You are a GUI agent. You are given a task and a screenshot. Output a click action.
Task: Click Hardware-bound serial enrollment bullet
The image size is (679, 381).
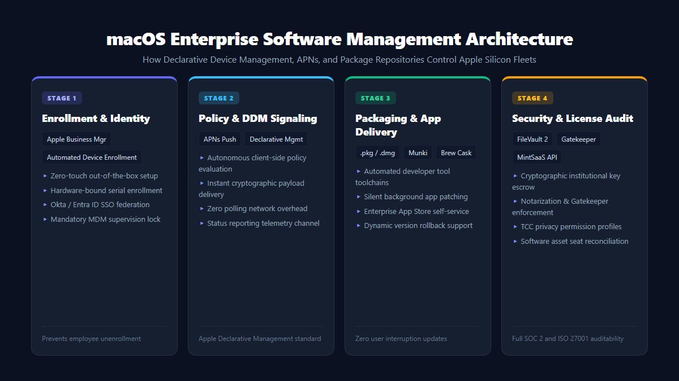102,191
